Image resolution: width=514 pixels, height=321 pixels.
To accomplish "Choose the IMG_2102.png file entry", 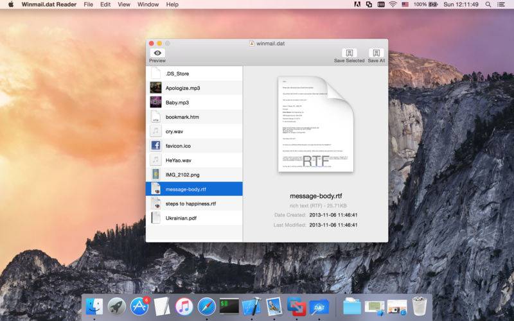I will tap(182, 175).
